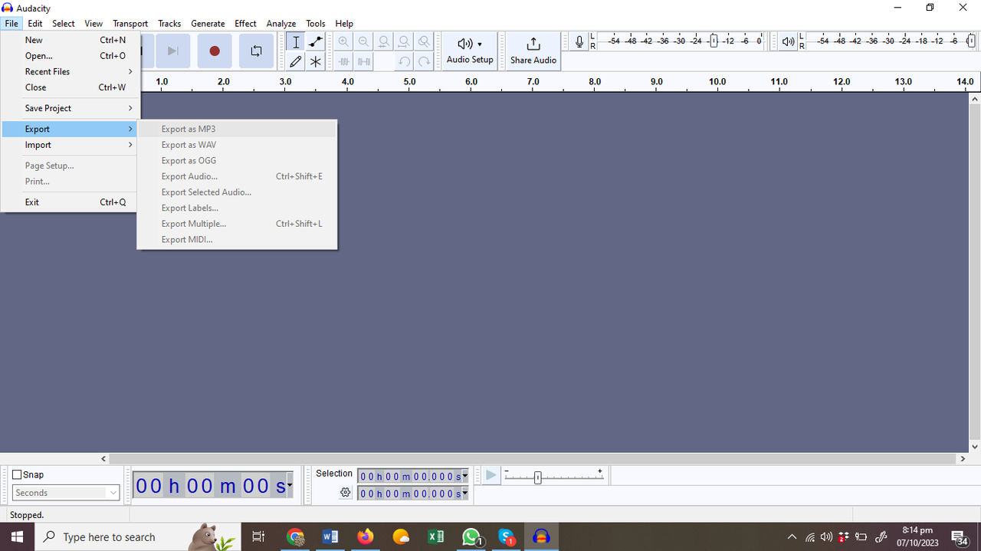Choose Close from File menu
The width and height of the screenshot is (981, 551).
coord(70,87)
